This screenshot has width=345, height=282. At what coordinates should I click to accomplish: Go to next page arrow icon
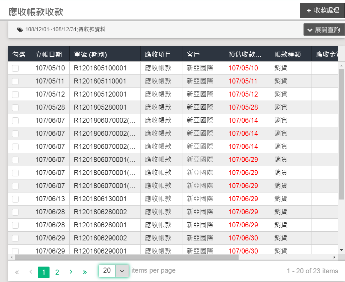(71, 272)
